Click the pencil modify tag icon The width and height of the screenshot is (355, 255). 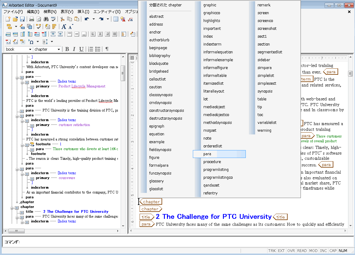point(22,27)
